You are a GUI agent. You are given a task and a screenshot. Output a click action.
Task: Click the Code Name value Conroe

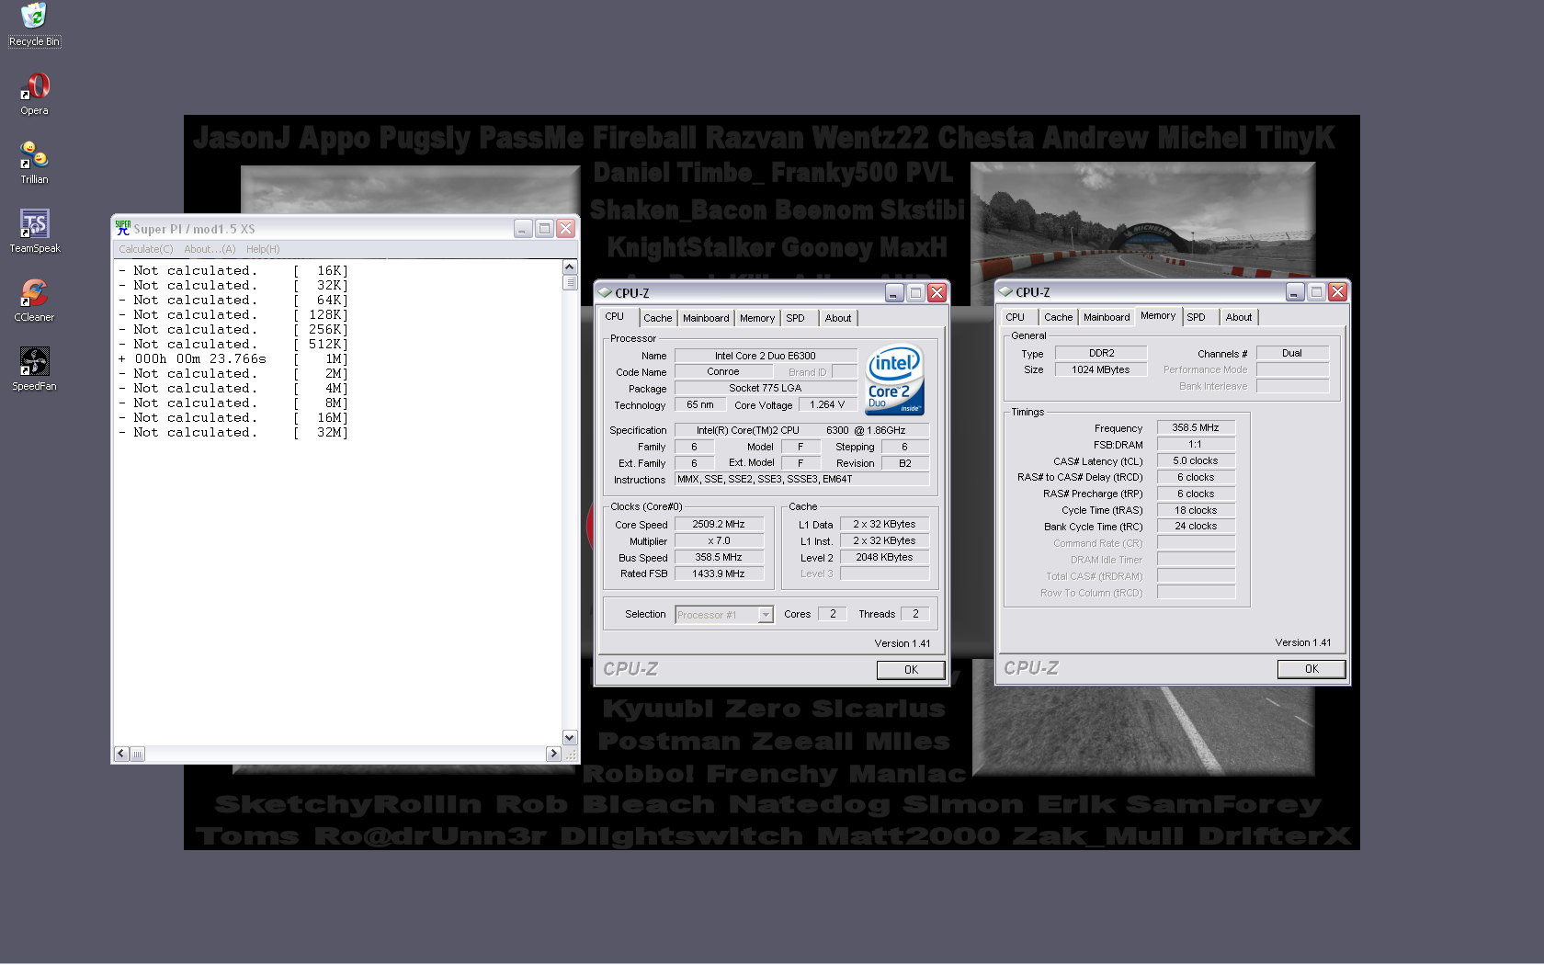[723, 372]
